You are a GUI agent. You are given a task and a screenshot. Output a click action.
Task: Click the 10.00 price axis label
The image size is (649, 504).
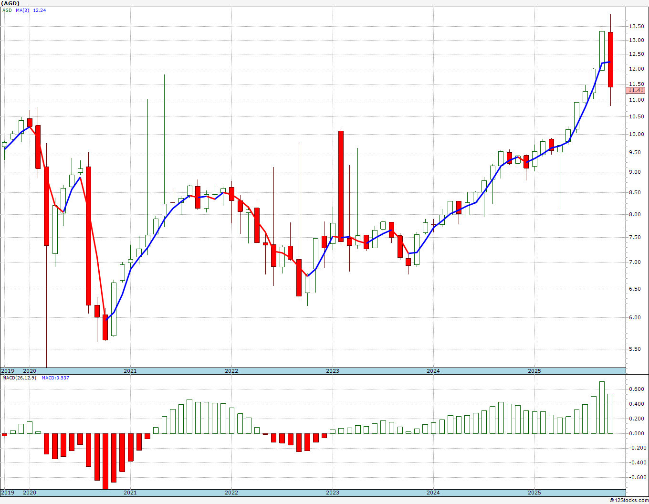[x=636, y=134]
